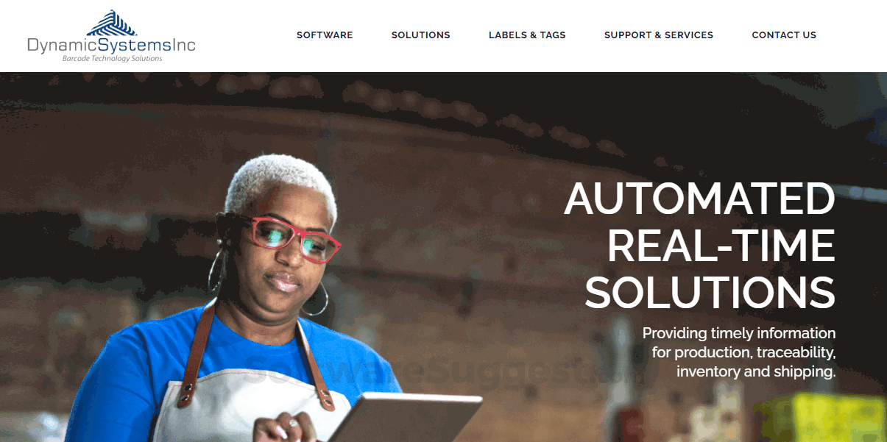Select the 'Providing timely information' text line
This screenshot has height=442, width=887.
pyautogui.click(x=739, y=333)
